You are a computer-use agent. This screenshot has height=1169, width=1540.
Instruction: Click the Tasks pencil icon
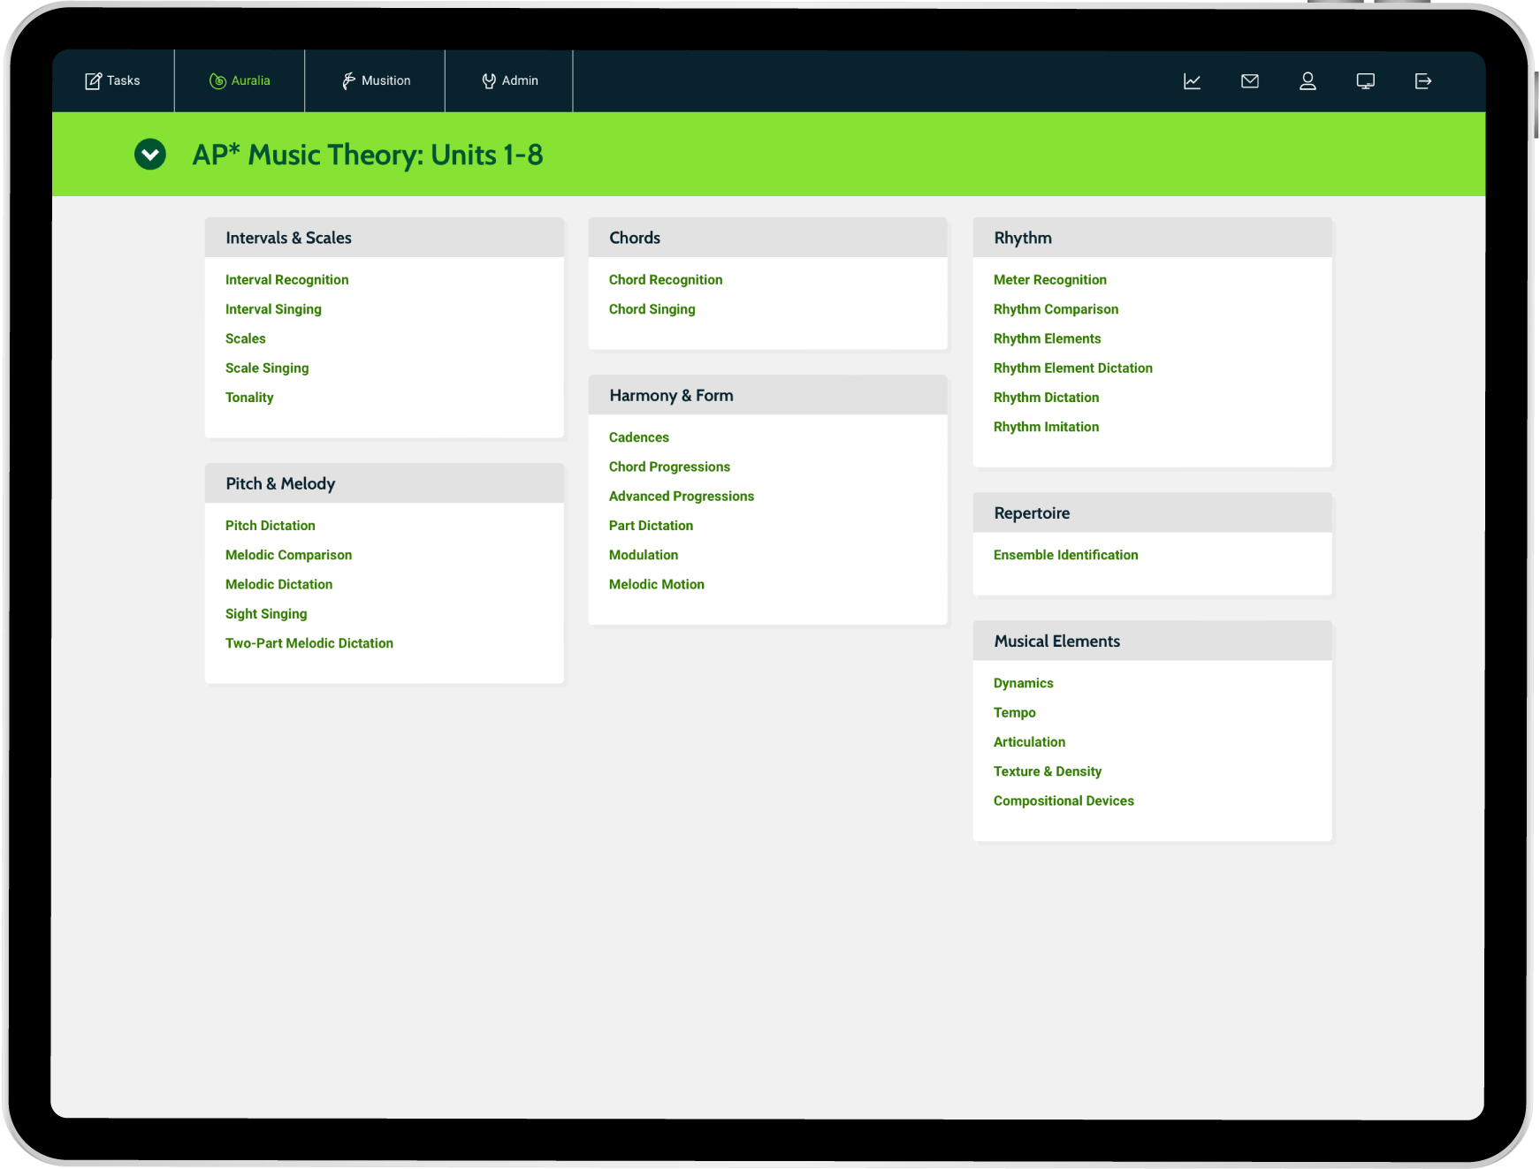93,81
